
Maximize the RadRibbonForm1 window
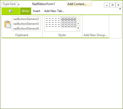pyautogui.click(x=112, y=5)
